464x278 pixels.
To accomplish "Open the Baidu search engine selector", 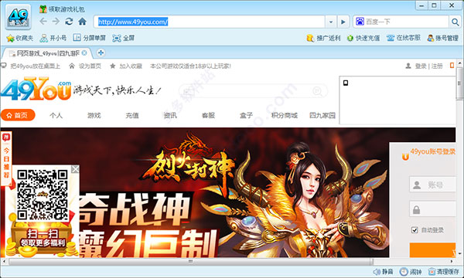I will pyautogui.click(x=360, y=22).
